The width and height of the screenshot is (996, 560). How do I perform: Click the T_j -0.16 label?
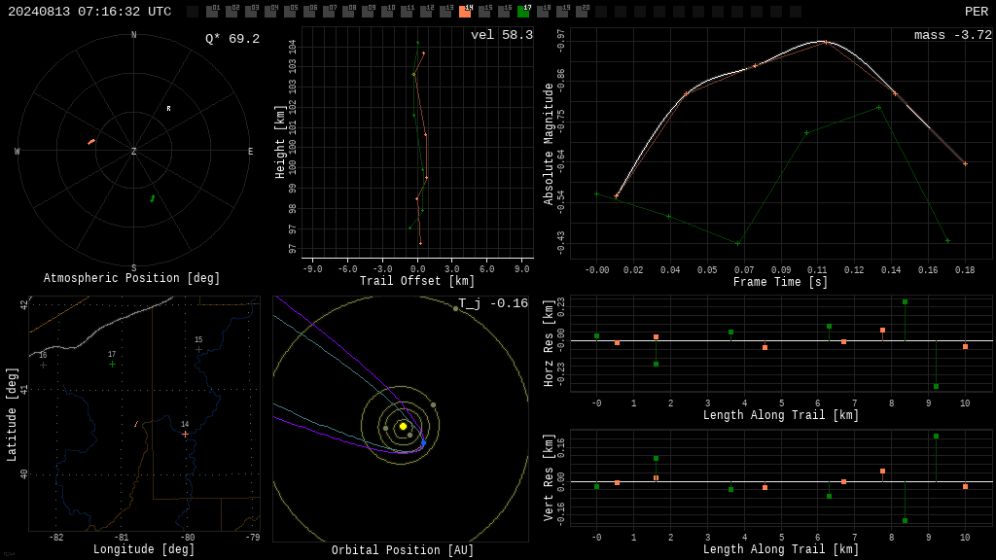click(493, 303)
